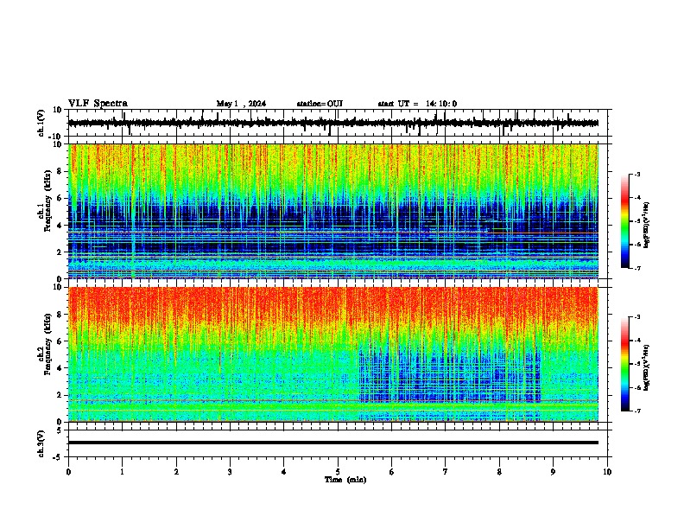Click the ch.3(V) y-axis label
The image size is (684, 529).
[x=41, y=443]
